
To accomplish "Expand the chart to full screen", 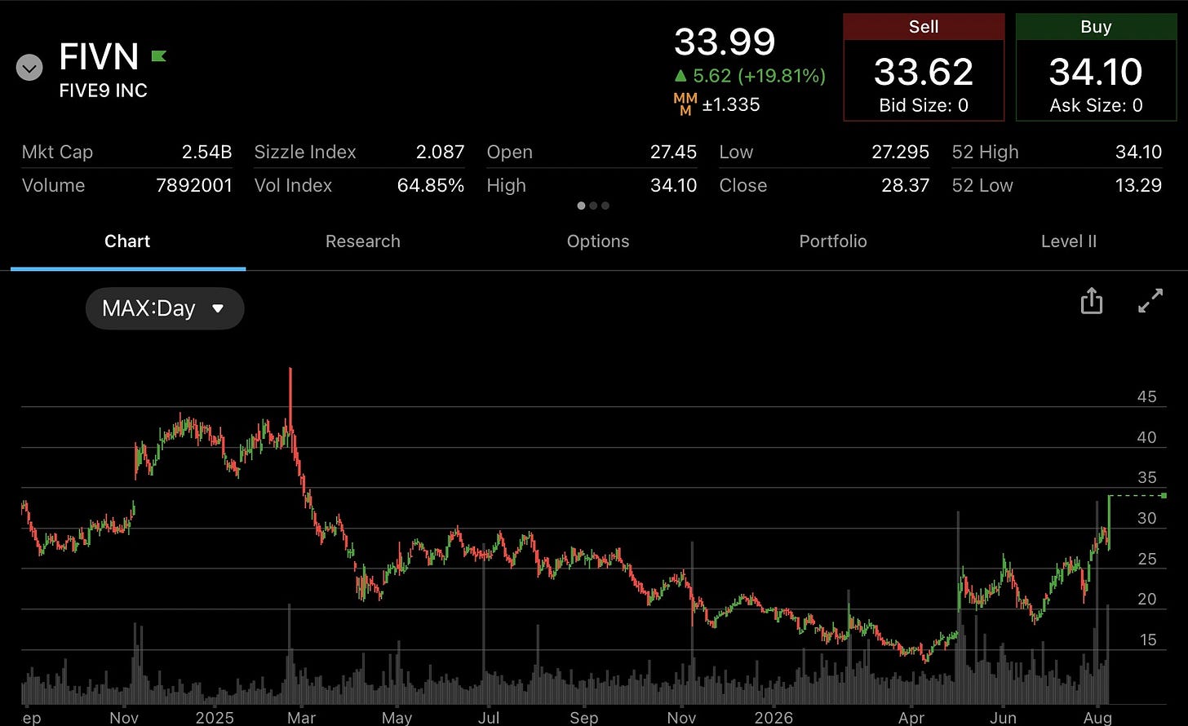I will point(1150,301).
